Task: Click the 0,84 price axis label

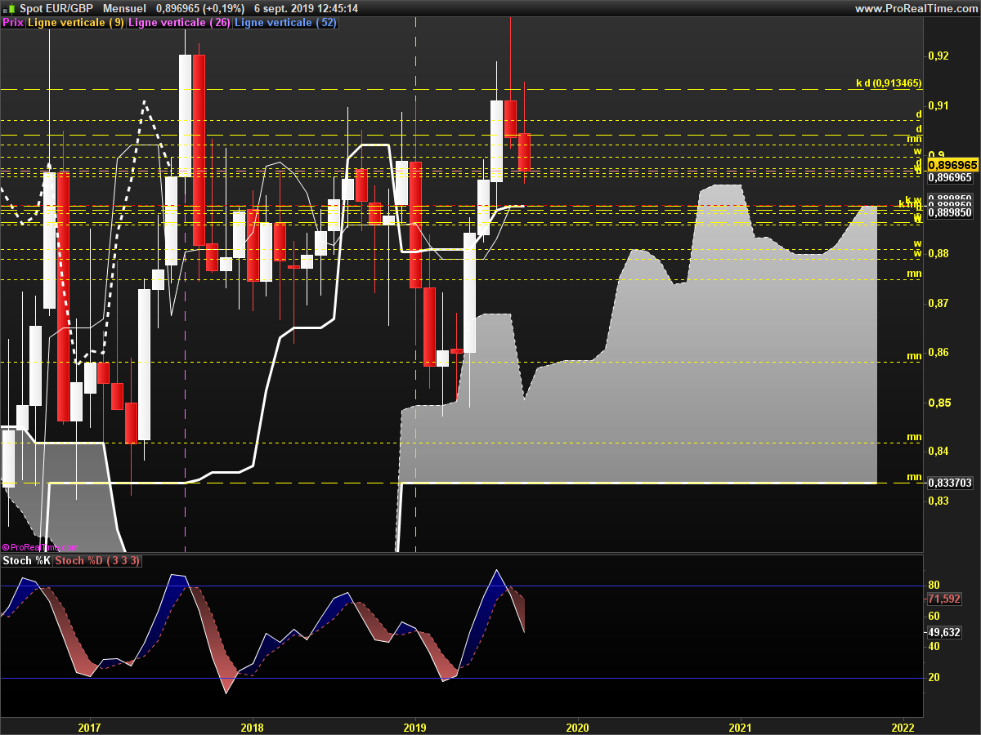Action: coord(938,452)
